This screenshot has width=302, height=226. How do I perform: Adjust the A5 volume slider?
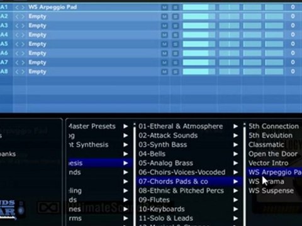[x=199, y=44]
